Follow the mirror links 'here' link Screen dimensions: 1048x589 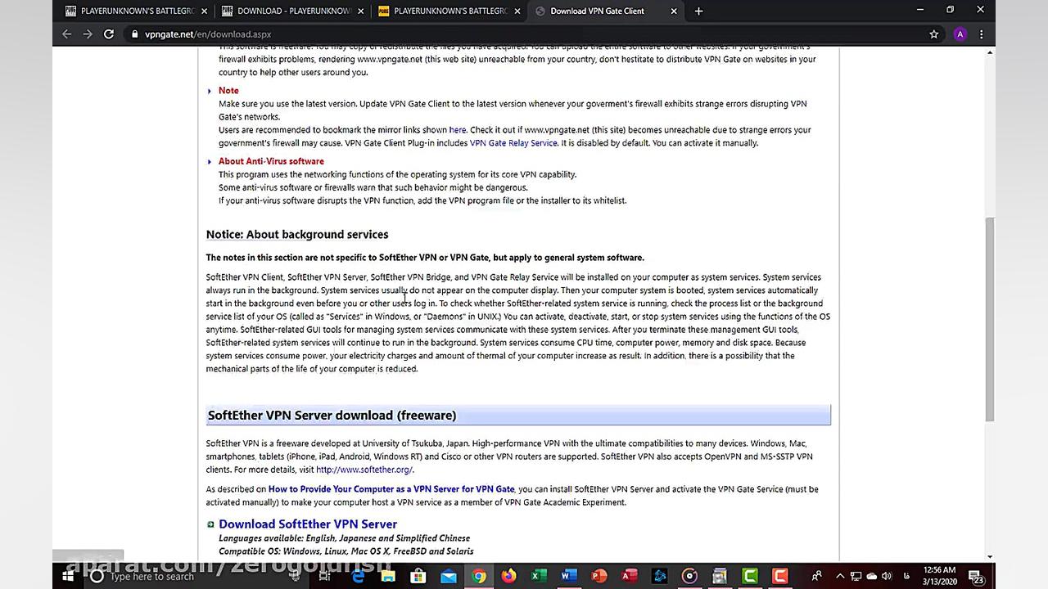(x=457, y=130)
